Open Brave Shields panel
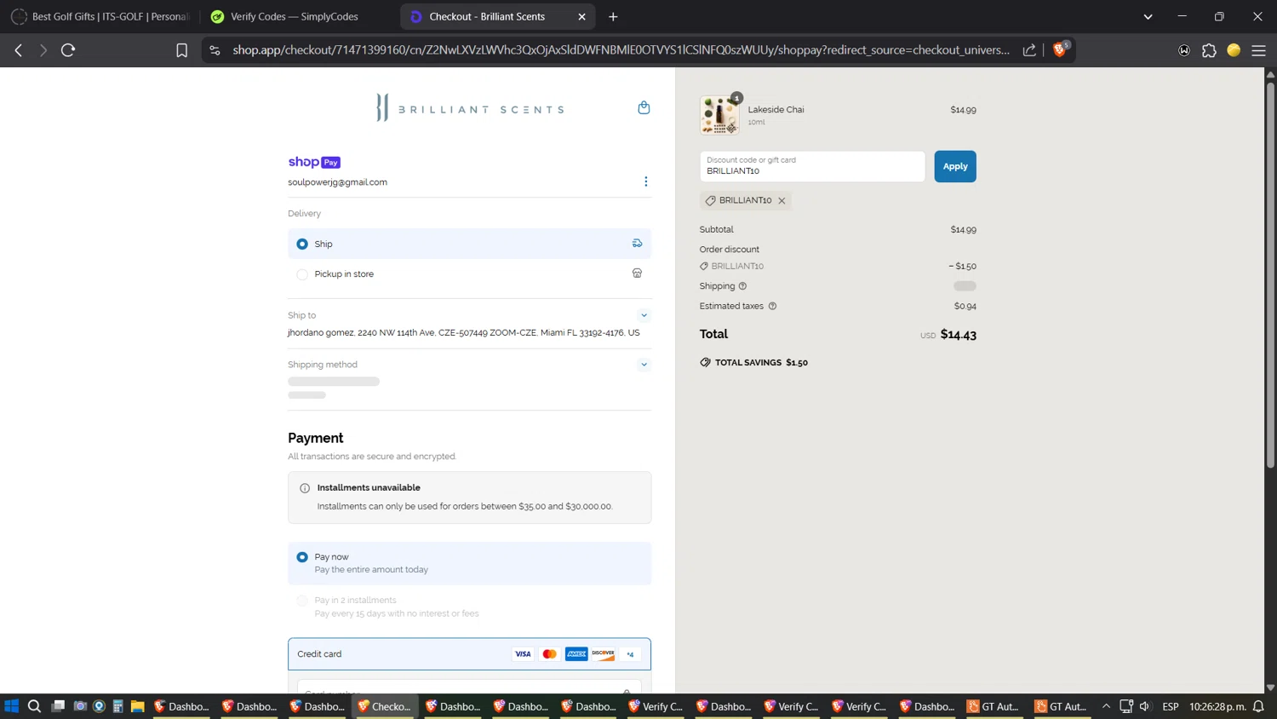Screen dimensions: 1277x719 [x=1061, y=49]
